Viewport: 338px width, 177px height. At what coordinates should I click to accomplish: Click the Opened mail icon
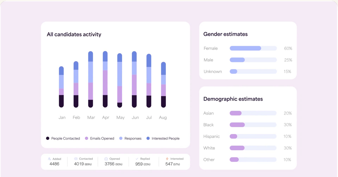tap(106, 159)
